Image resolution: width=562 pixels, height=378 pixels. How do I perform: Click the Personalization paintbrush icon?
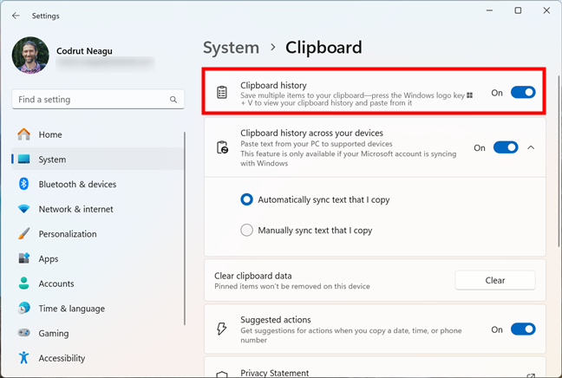(24, 233)
